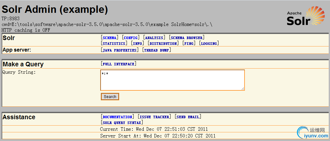The height and width of the screenshot is (141, 330).
Task: Click the PING link
Action: 189,44
